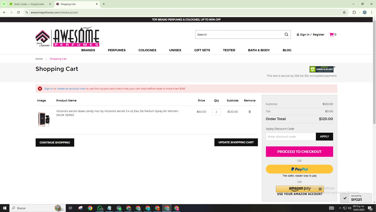
Task: Open the UNISEX menu
Action: click(175, 50)
